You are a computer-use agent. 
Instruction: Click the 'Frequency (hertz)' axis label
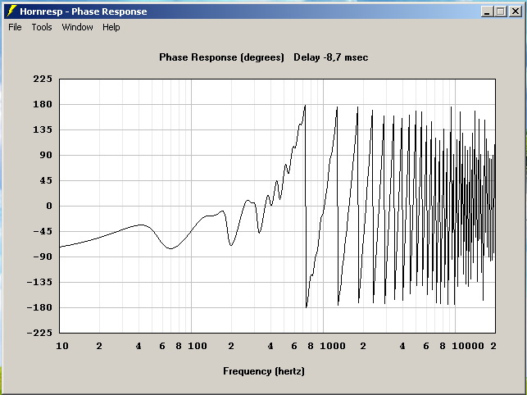pos(264,371)
